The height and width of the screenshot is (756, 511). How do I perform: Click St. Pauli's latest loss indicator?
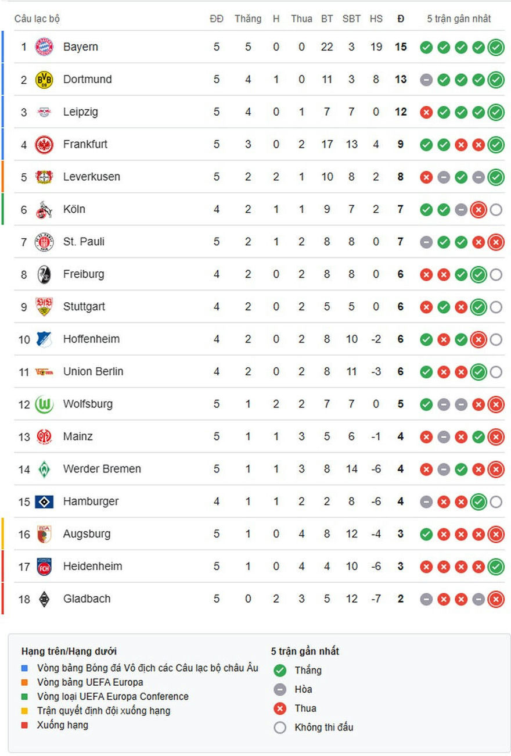(495, 242)
